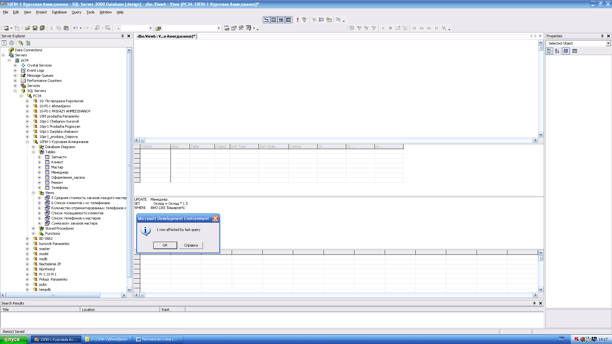
Task: Collapse the Tables node in Server Explorer
Action: [x=33, y=152]
